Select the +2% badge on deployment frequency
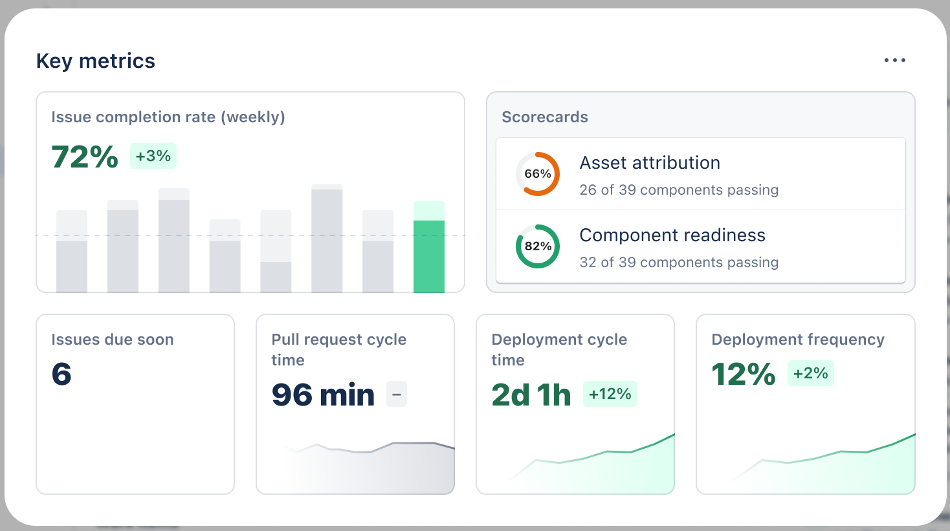 pos(811,373)
